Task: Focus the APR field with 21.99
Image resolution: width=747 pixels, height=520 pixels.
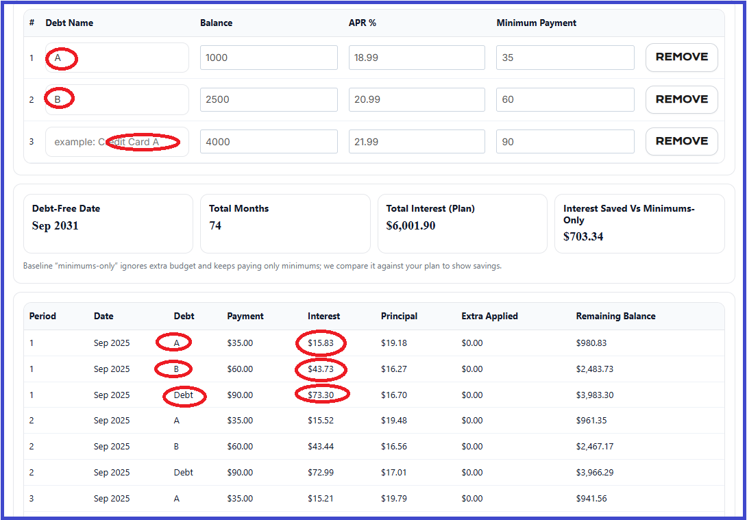Action: coord(417,142)
